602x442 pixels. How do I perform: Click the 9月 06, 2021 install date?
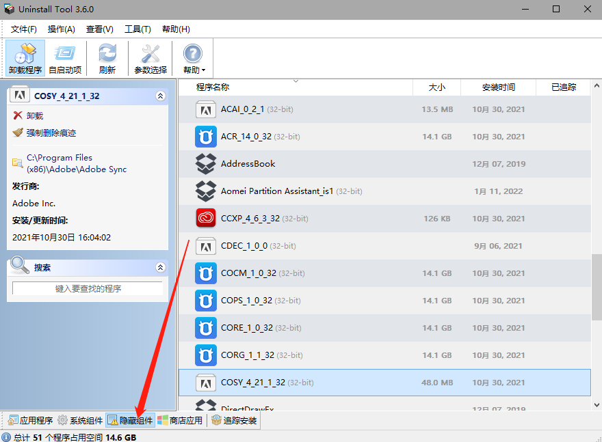click(498, 246)
